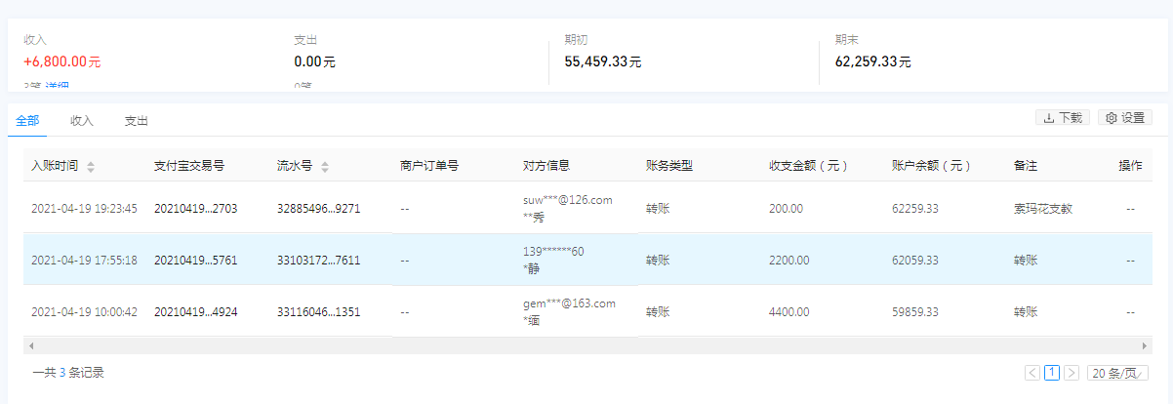Go to previous page arrow
This screenshot has height=404, width=1173.
[x=1032, y=373]
